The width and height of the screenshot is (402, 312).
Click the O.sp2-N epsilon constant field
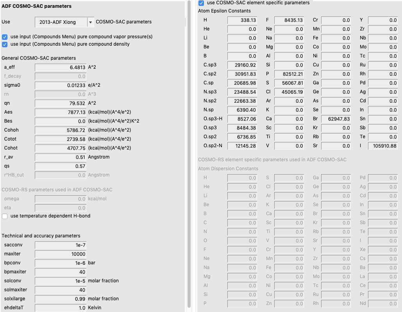click(242, 146)
